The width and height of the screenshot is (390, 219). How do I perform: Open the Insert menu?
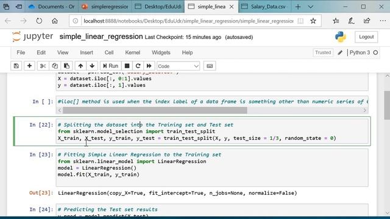coord(87,53)
